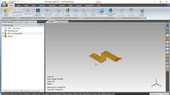
Task: Open the Geomagic application logo menu
Action: point(4,3)
